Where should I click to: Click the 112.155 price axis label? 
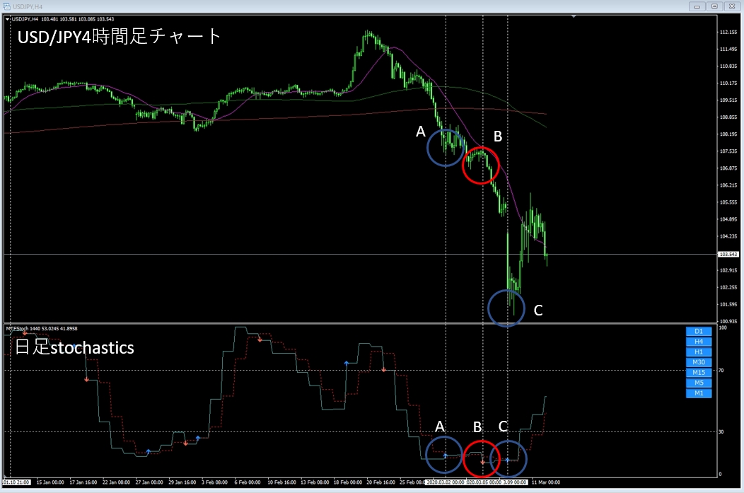[728, 33]
